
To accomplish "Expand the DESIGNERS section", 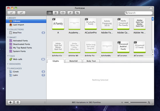I will click(8, 64).
